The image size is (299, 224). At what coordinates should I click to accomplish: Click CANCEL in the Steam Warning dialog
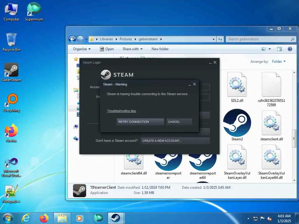179,122
